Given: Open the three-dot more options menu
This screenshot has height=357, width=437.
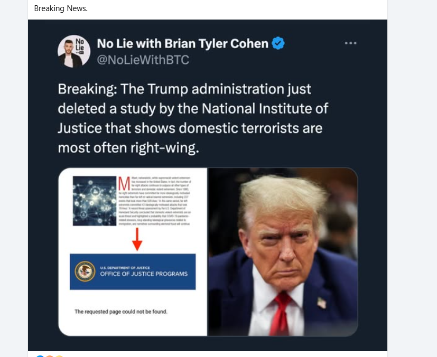Looking at the screenshot, I should [x=350, y=43].
